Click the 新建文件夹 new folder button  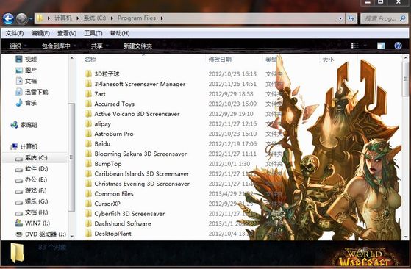pos(137,46)
